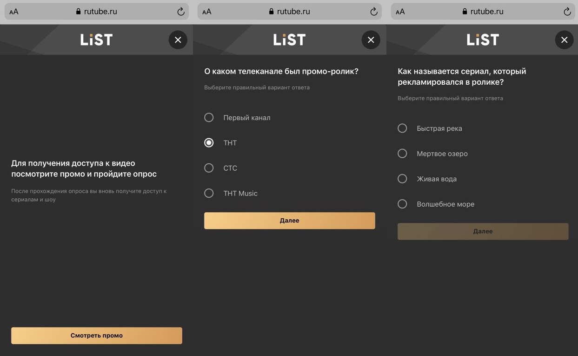Tap the rutube.ru address field in the middle screen
Image resolution: width=578 pixels, height=356 pixels.
coord(290,12)
